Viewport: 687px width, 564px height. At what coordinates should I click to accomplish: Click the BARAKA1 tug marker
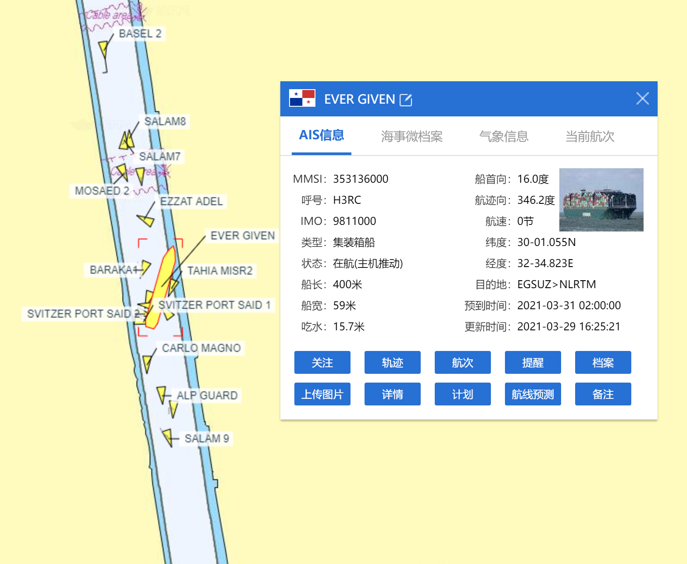[146, 267]
